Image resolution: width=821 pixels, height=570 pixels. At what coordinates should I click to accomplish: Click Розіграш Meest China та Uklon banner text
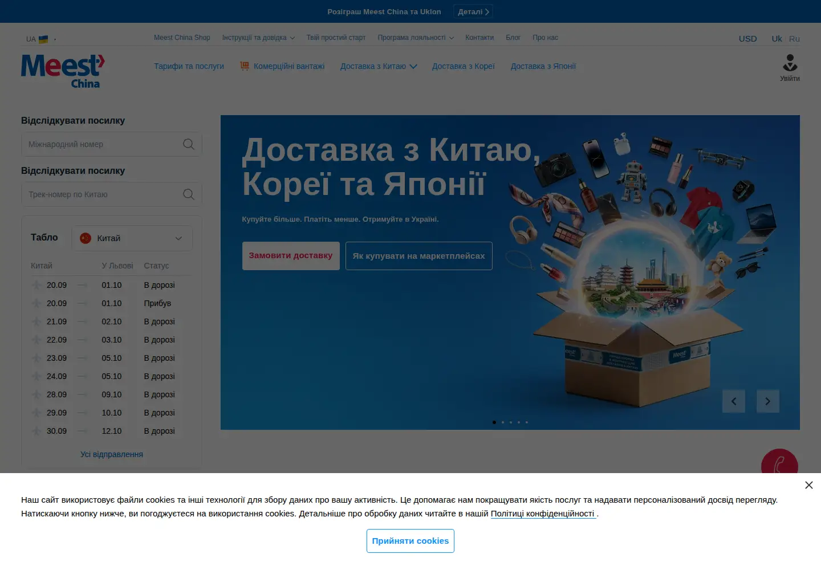(384, 11)
